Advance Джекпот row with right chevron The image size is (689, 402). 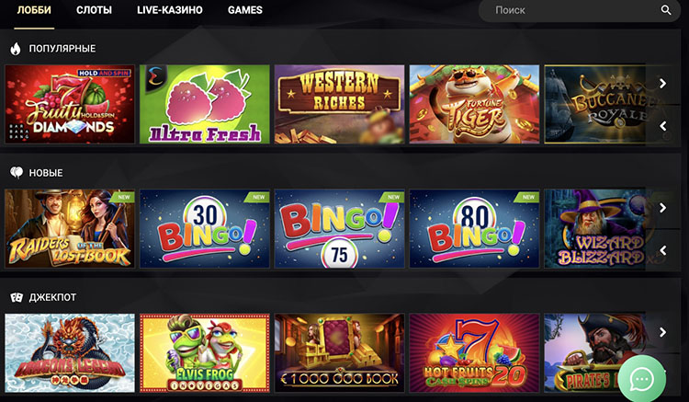tap(662, 332)
